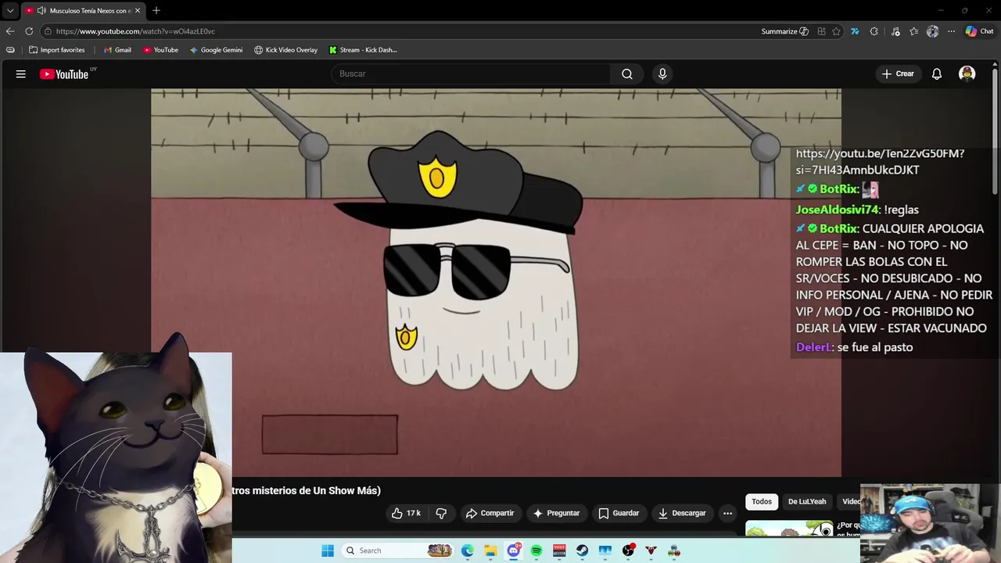This screenshot has height=563, width=1001.
Task: Open OBS Studio from the taskbar
Action: 628,550
